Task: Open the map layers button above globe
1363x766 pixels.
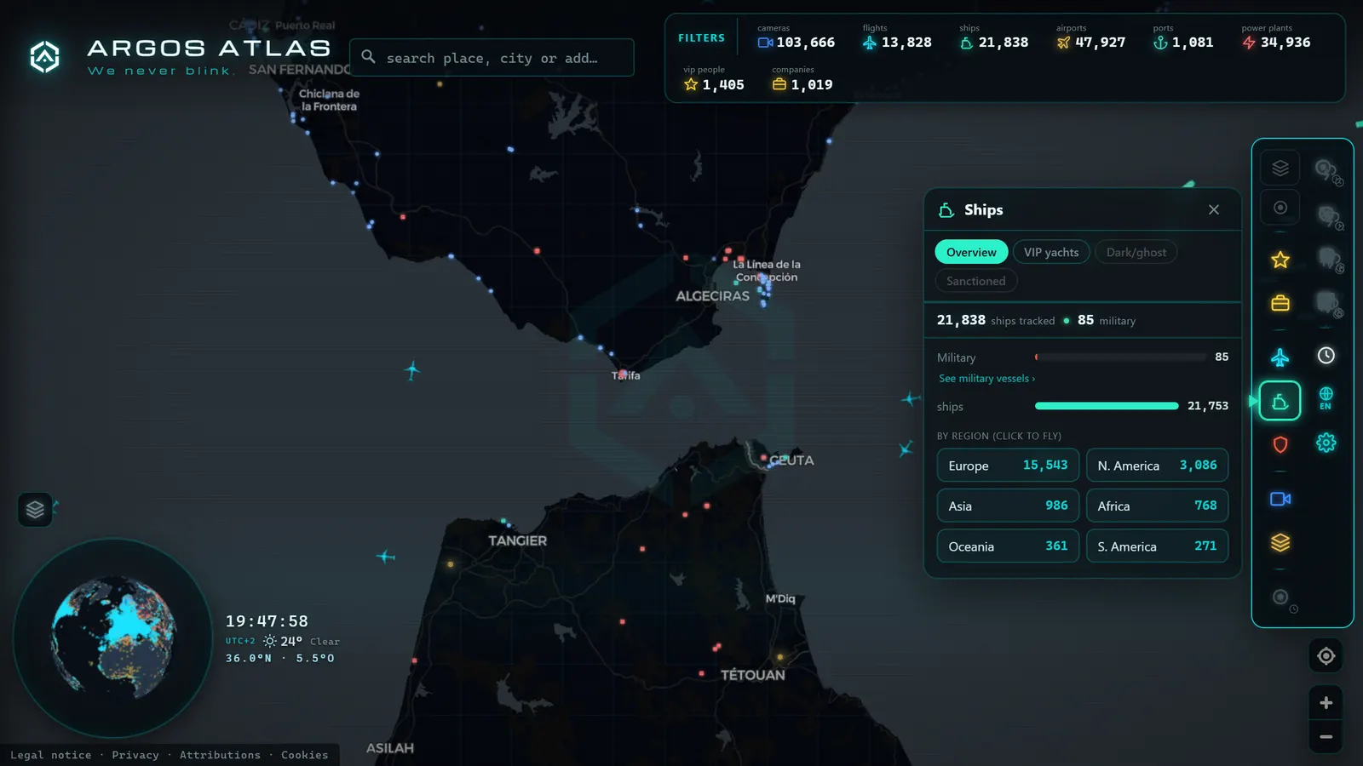Action: (35, 510)
